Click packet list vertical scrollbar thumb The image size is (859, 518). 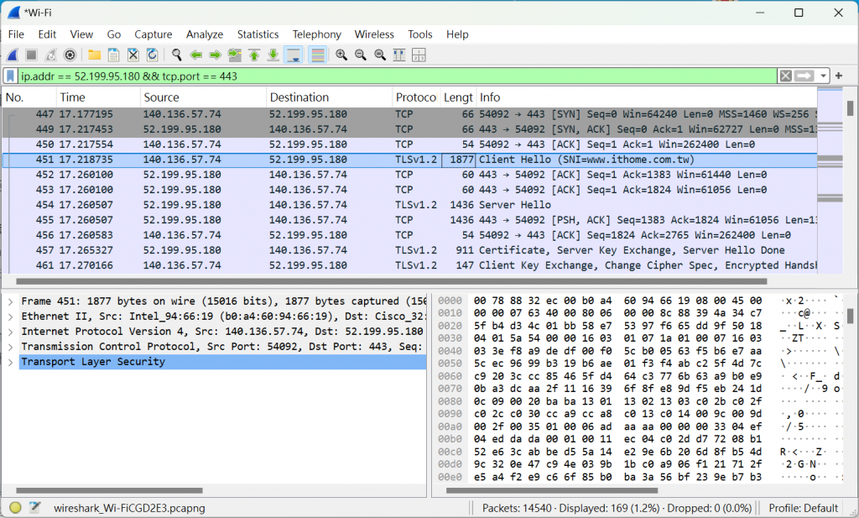click(851, 108)
